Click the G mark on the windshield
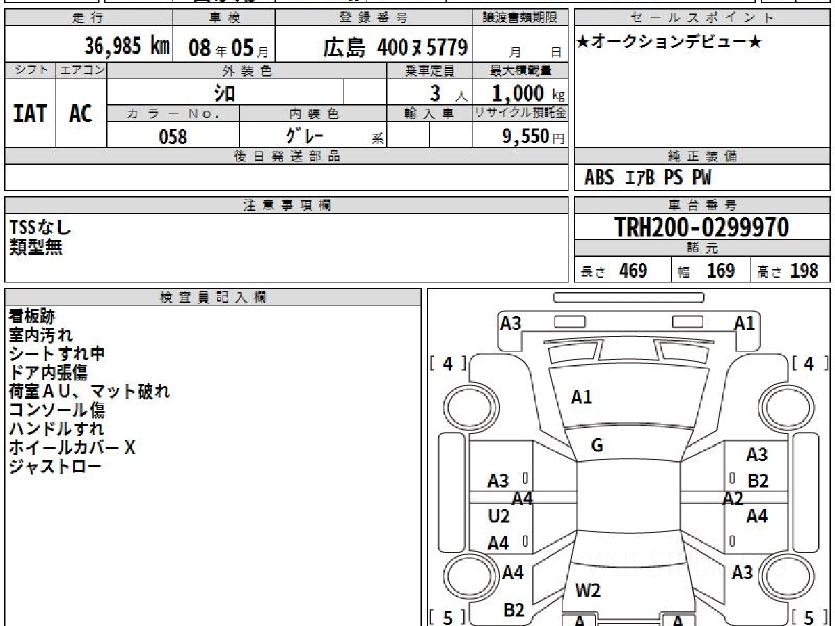Viewport: 835px width, 626px height. click(x=597, y=446)
